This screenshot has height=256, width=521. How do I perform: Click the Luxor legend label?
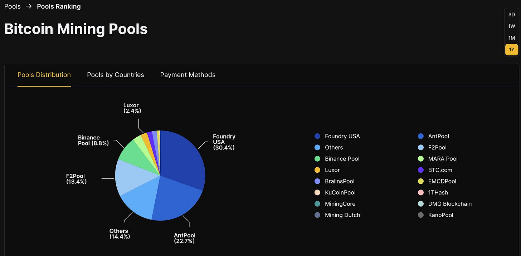click(x=332, y=170)
